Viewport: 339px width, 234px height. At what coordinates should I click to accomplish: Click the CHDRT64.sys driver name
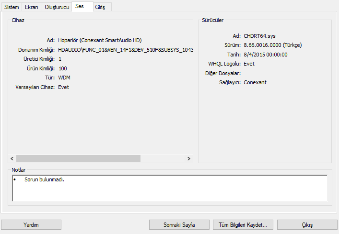tap(259, 36)
